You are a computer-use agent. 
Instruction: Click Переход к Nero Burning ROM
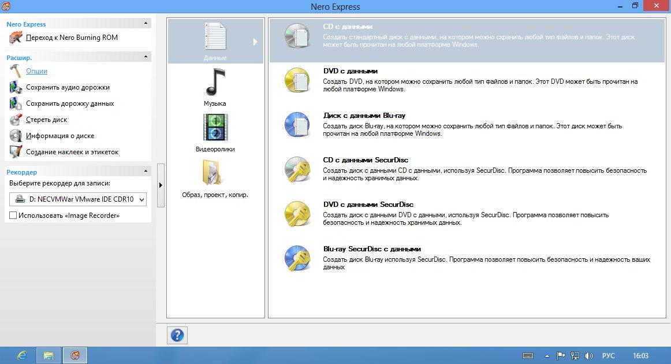point(72,38)
